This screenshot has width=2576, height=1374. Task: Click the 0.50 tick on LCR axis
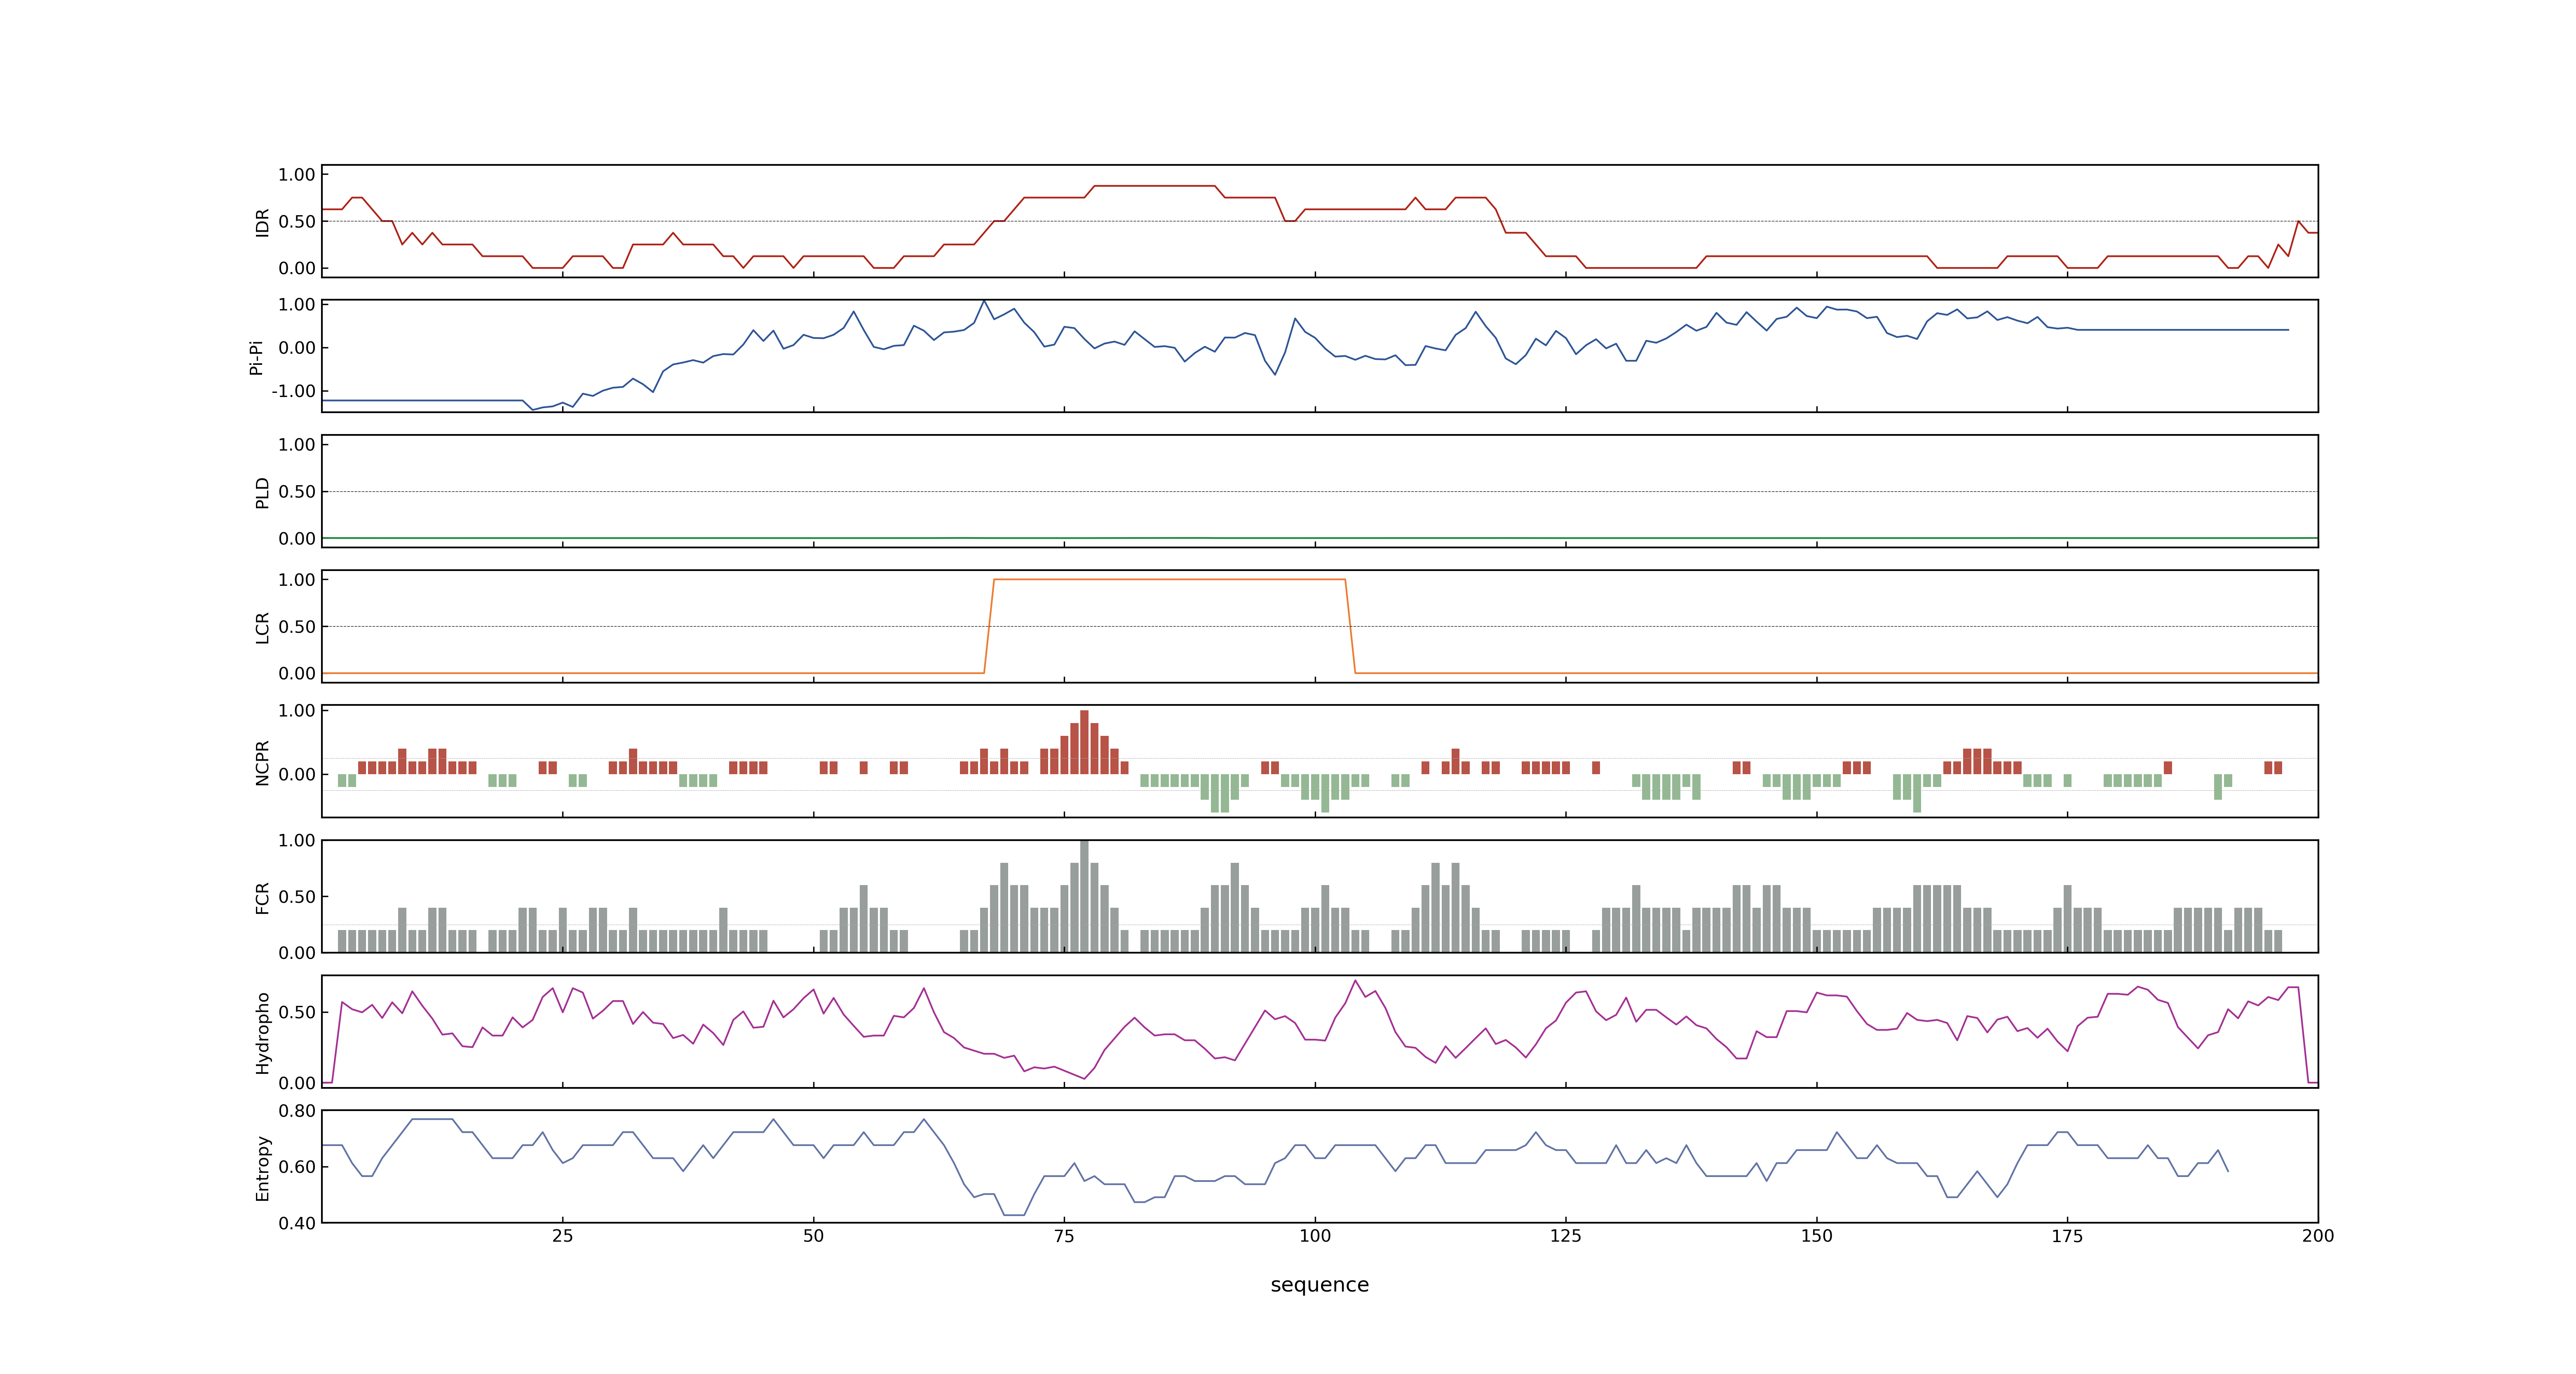[297, 627]
